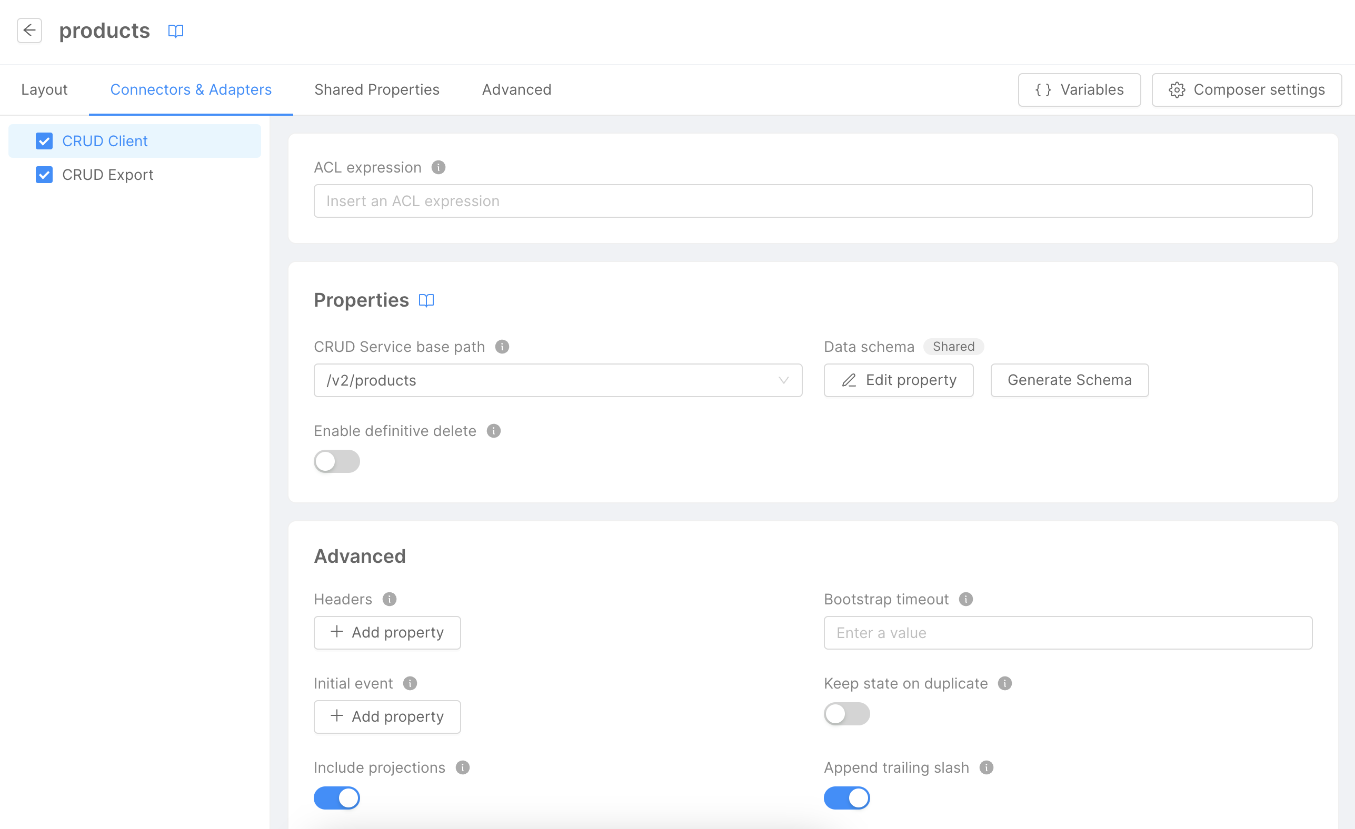1355x829 pixels.
Task: Uncheck the CRUD Export connector
Action: 45,175
